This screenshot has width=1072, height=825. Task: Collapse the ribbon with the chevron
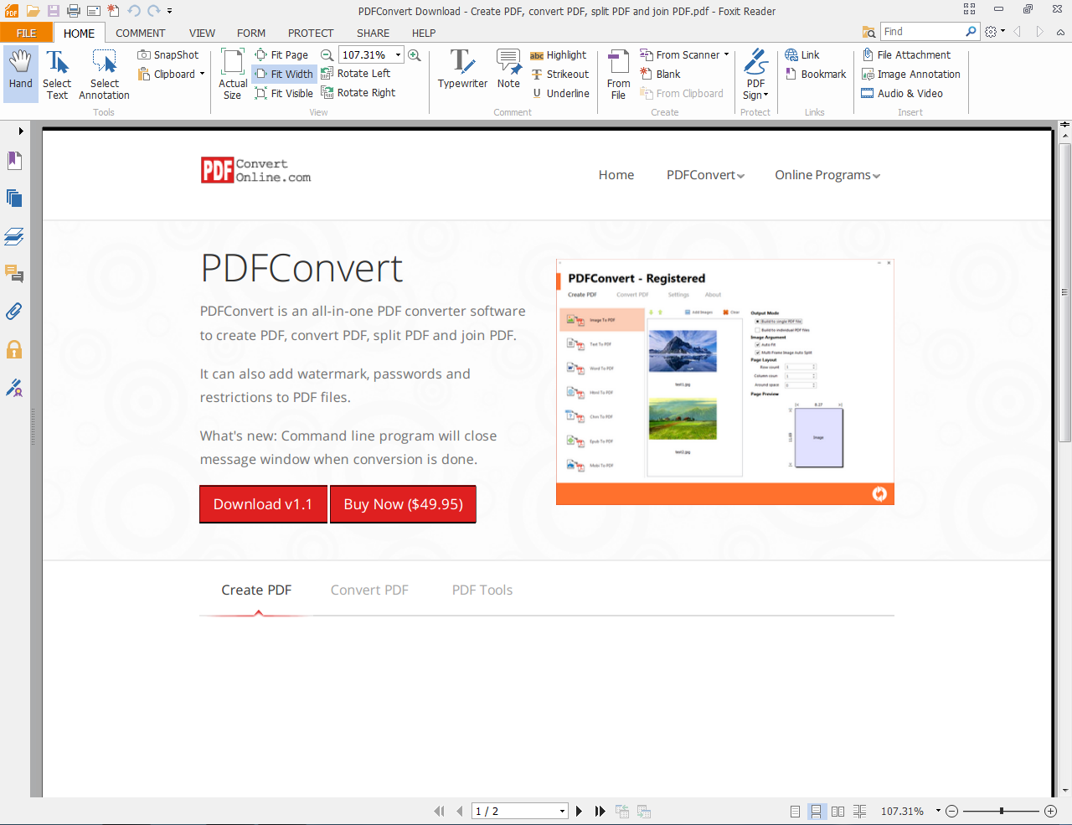1060,32
